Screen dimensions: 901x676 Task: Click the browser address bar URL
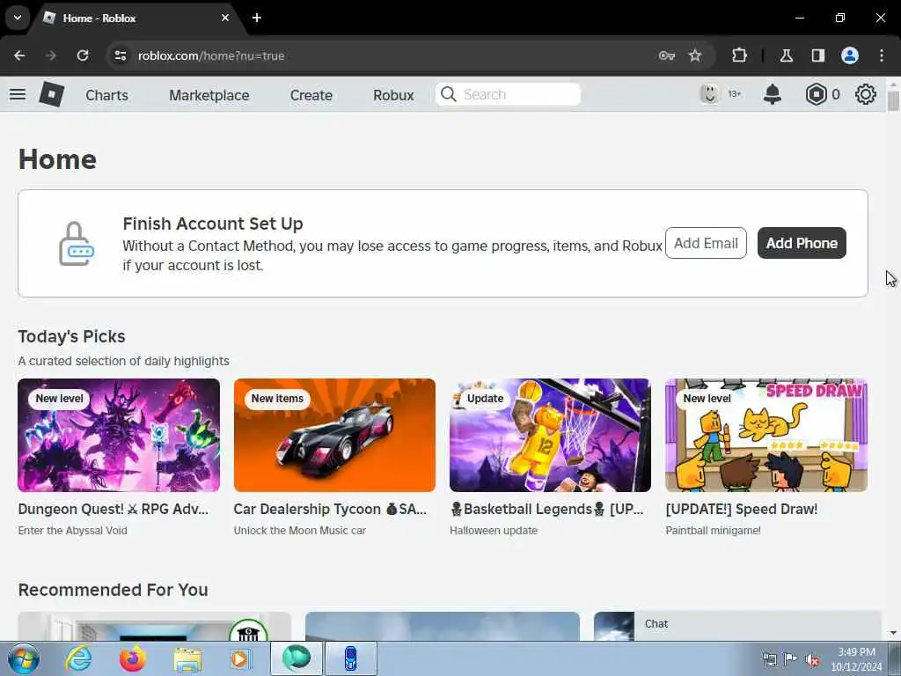(x=211, y=55)
